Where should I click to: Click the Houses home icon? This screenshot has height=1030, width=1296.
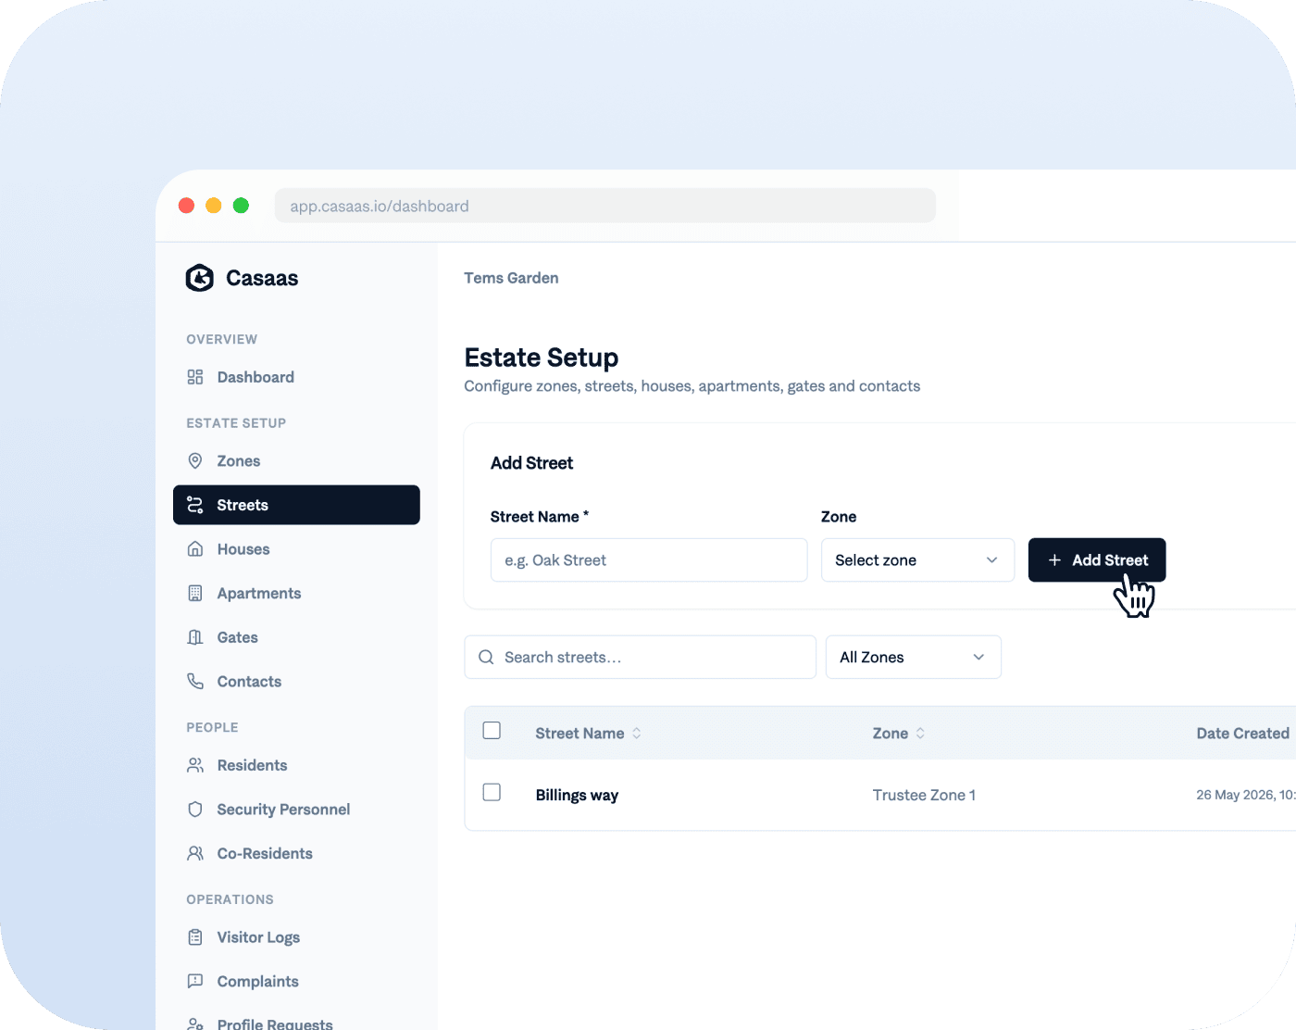(x=195, y=549)
